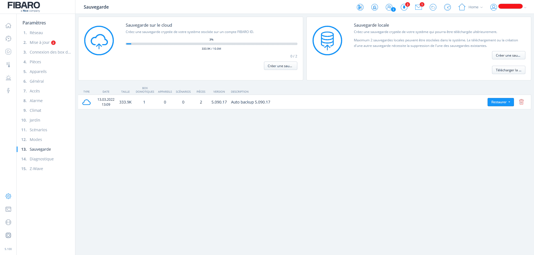534x255 pixels.
Task: Go to the Diagnostique settings section
Action: (41, 159)
